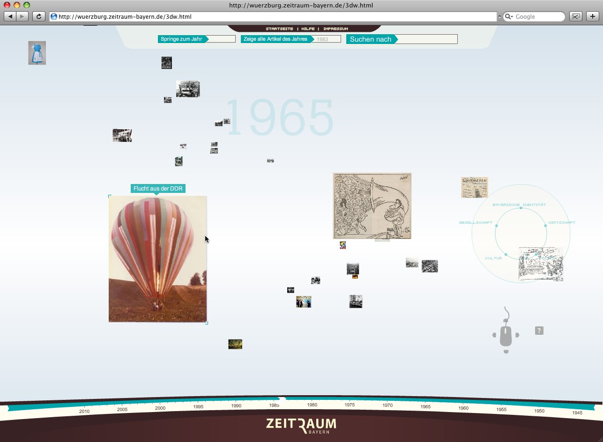Image resolution: width=603 pixels, height=442 pixels.
Task: Jump to 1990 on the timeline
Action: click(x=236, y=406)
